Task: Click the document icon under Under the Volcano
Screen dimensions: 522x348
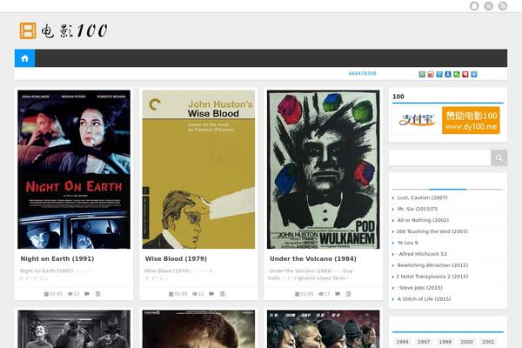Action: pyautogui.click(x=349, y=294)
